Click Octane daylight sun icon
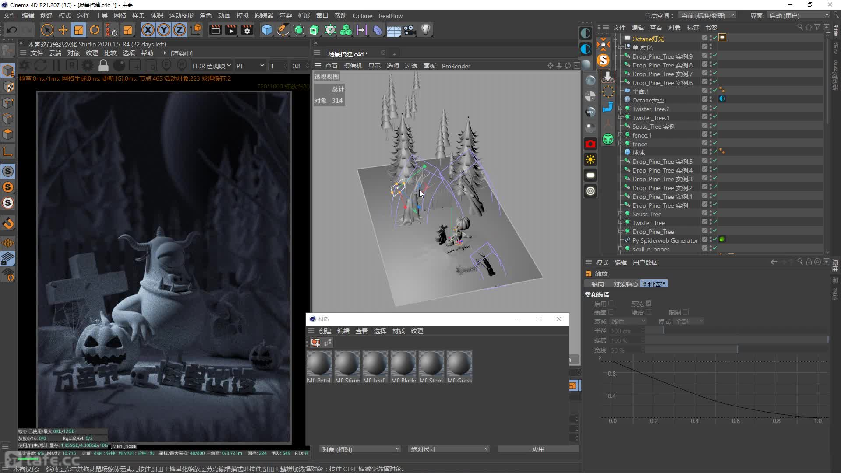 point(590,159)
